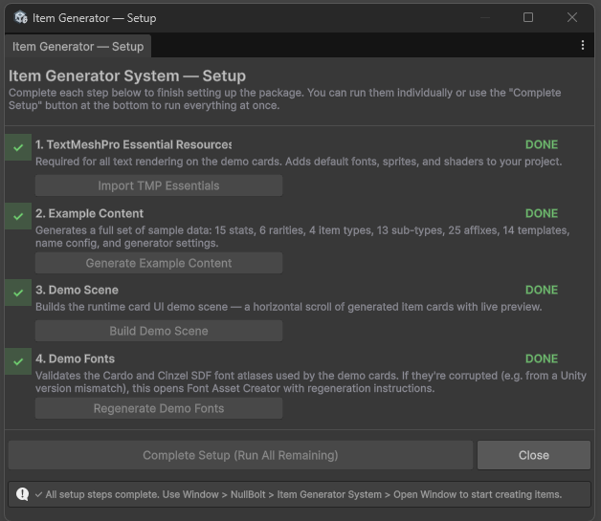Click the '1. TextMeshPro Essential Resources' heading
This screenshot has width=601, height=521.
133,144
